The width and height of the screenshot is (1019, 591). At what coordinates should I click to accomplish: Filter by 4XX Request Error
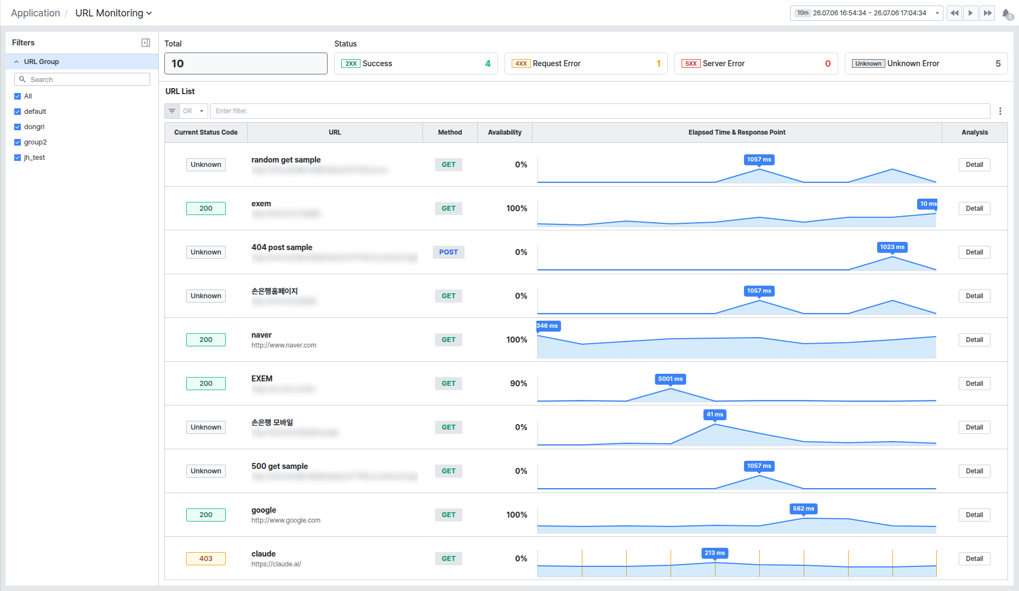click(x=586, y=63)
